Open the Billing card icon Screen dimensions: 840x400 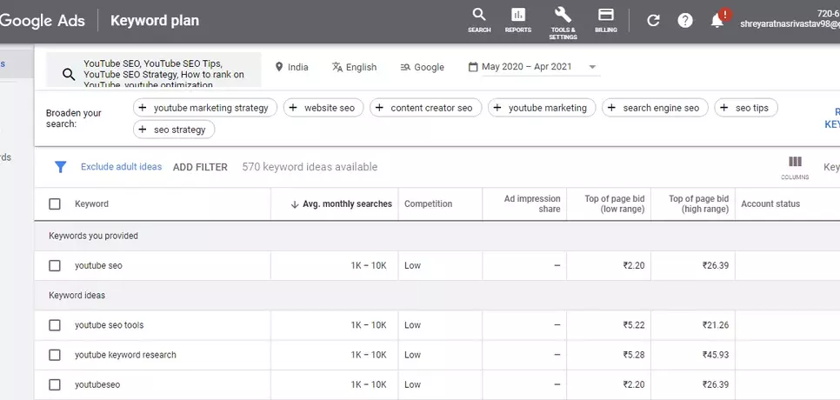[606, 15]
